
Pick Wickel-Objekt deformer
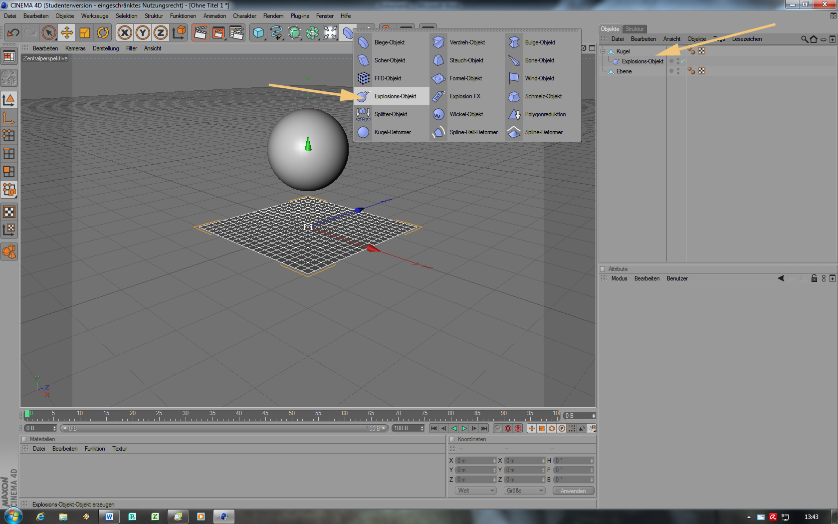pos(466,114)
